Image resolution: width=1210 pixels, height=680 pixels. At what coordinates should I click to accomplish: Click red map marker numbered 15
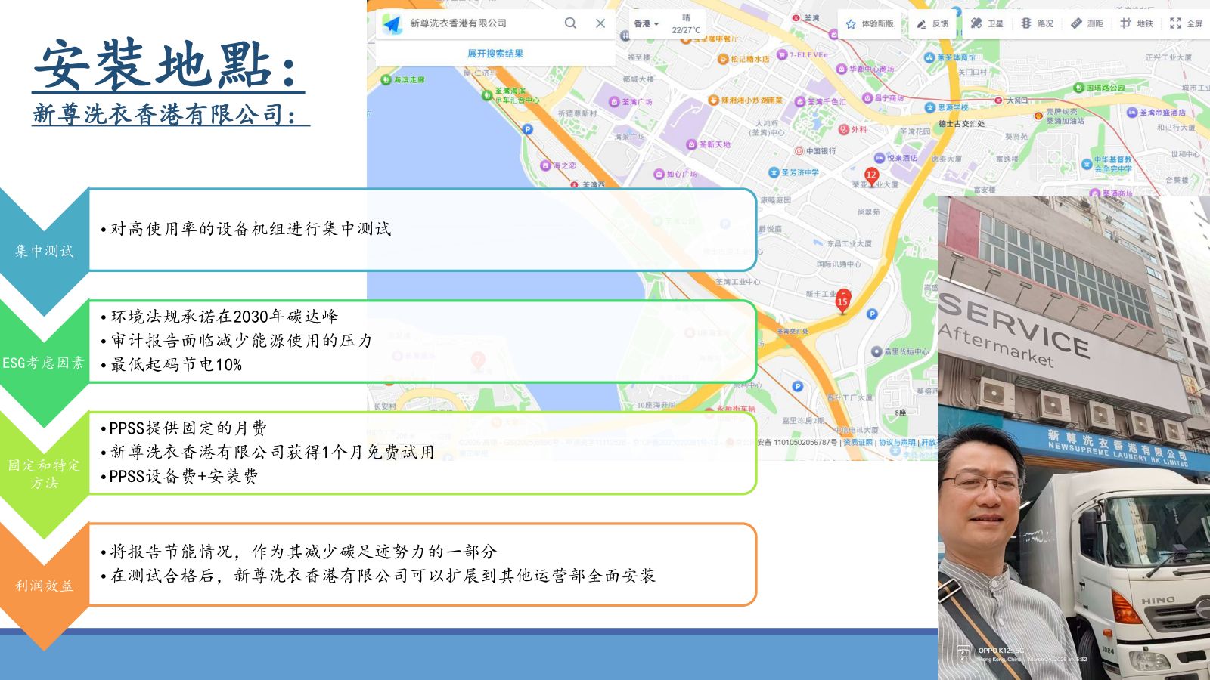point(842,301)
